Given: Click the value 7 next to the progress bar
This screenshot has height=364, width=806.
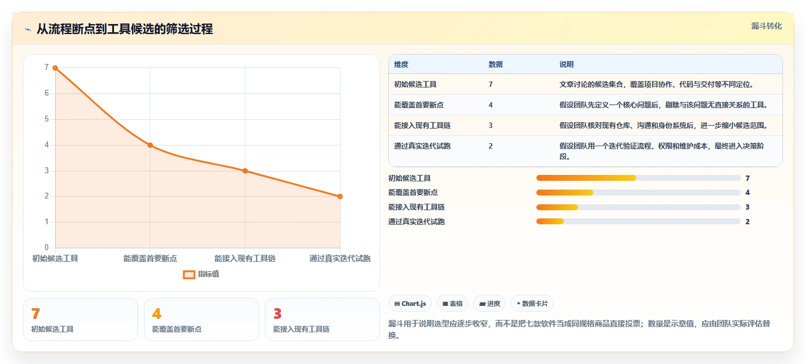Looking at the screenshot, I should click(x=747, y=178).
